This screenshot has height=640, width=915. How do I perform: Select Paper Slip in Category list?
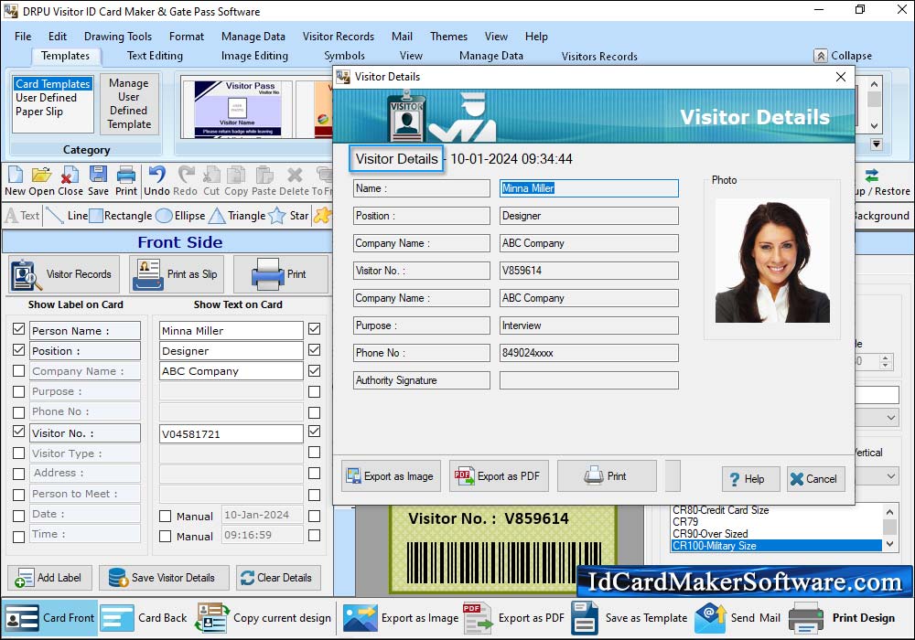tap(39, 112)
